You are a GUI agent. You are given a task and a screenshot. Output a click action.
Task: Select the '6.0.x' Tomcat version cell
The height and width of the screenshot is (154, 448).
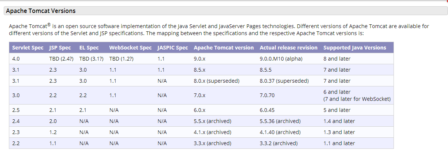point(200,110)
